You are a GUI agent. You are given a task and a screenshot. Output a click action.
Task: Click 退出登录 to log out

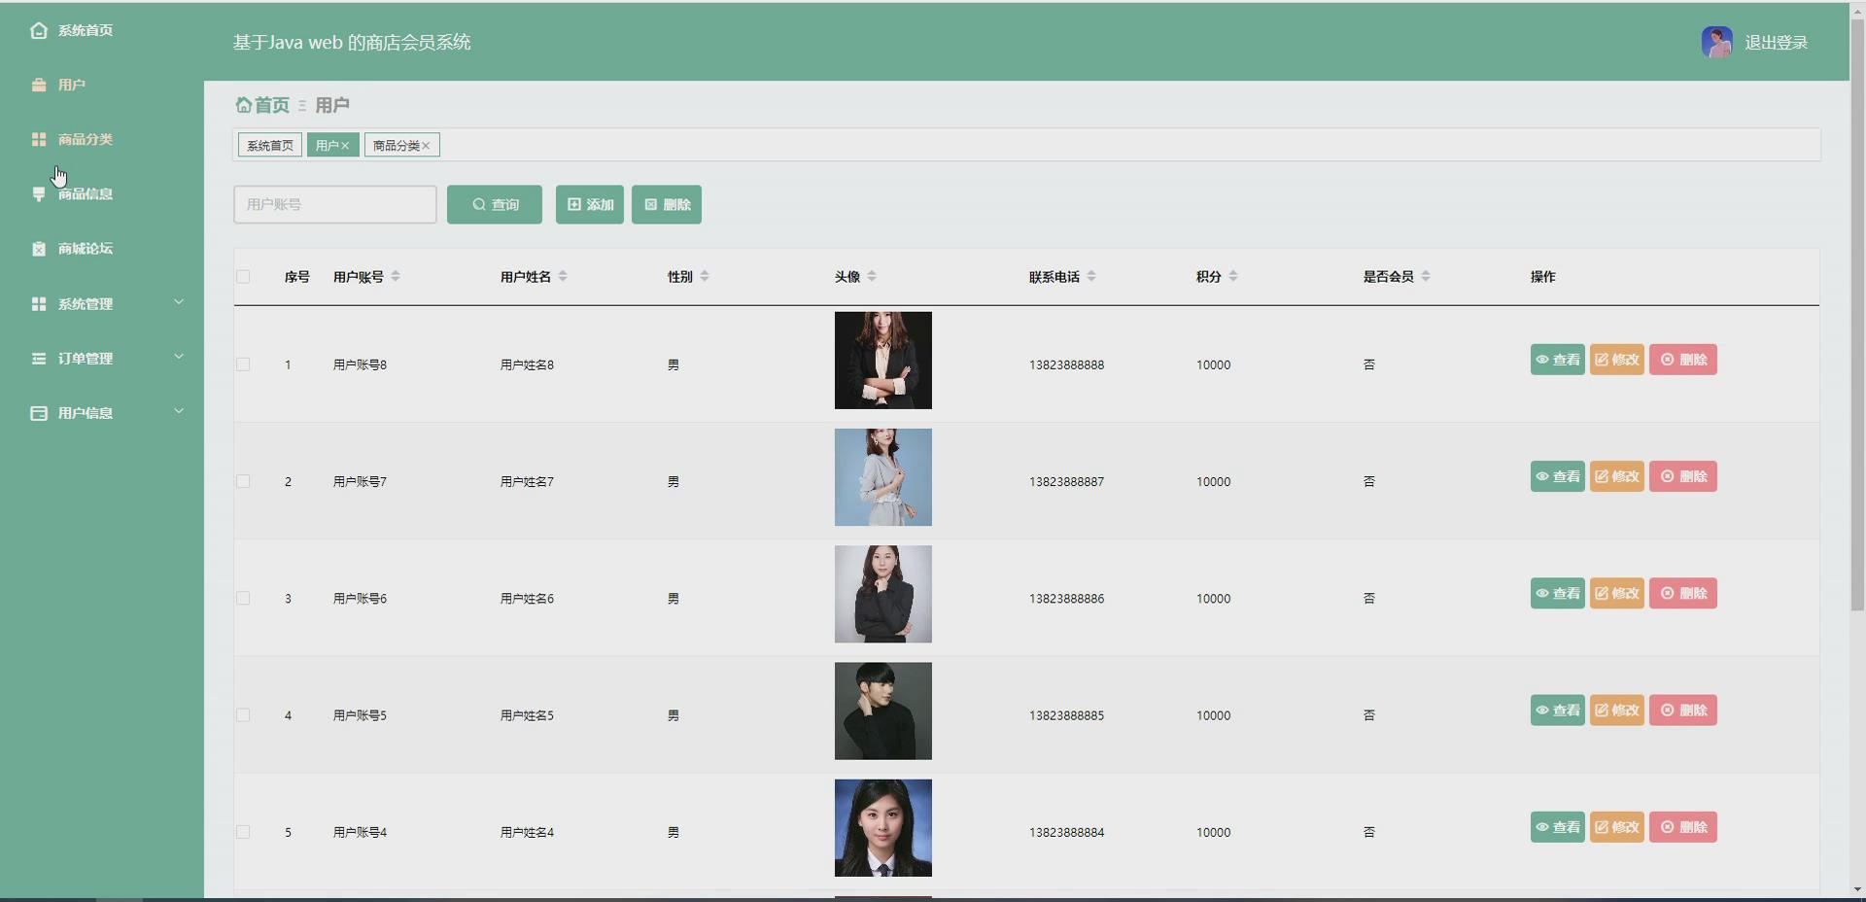click(x=1777, y=42)
